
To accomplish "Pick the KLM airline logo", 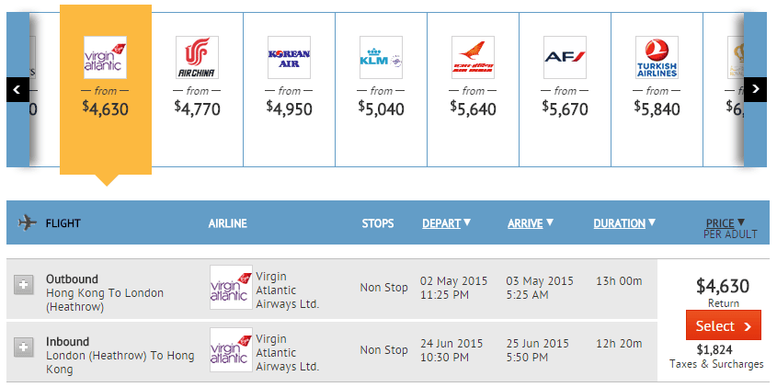I will 381,57.
